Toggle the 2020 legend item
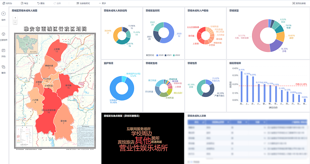This screenshot has width=310, height=164. [x=160, y=55]
